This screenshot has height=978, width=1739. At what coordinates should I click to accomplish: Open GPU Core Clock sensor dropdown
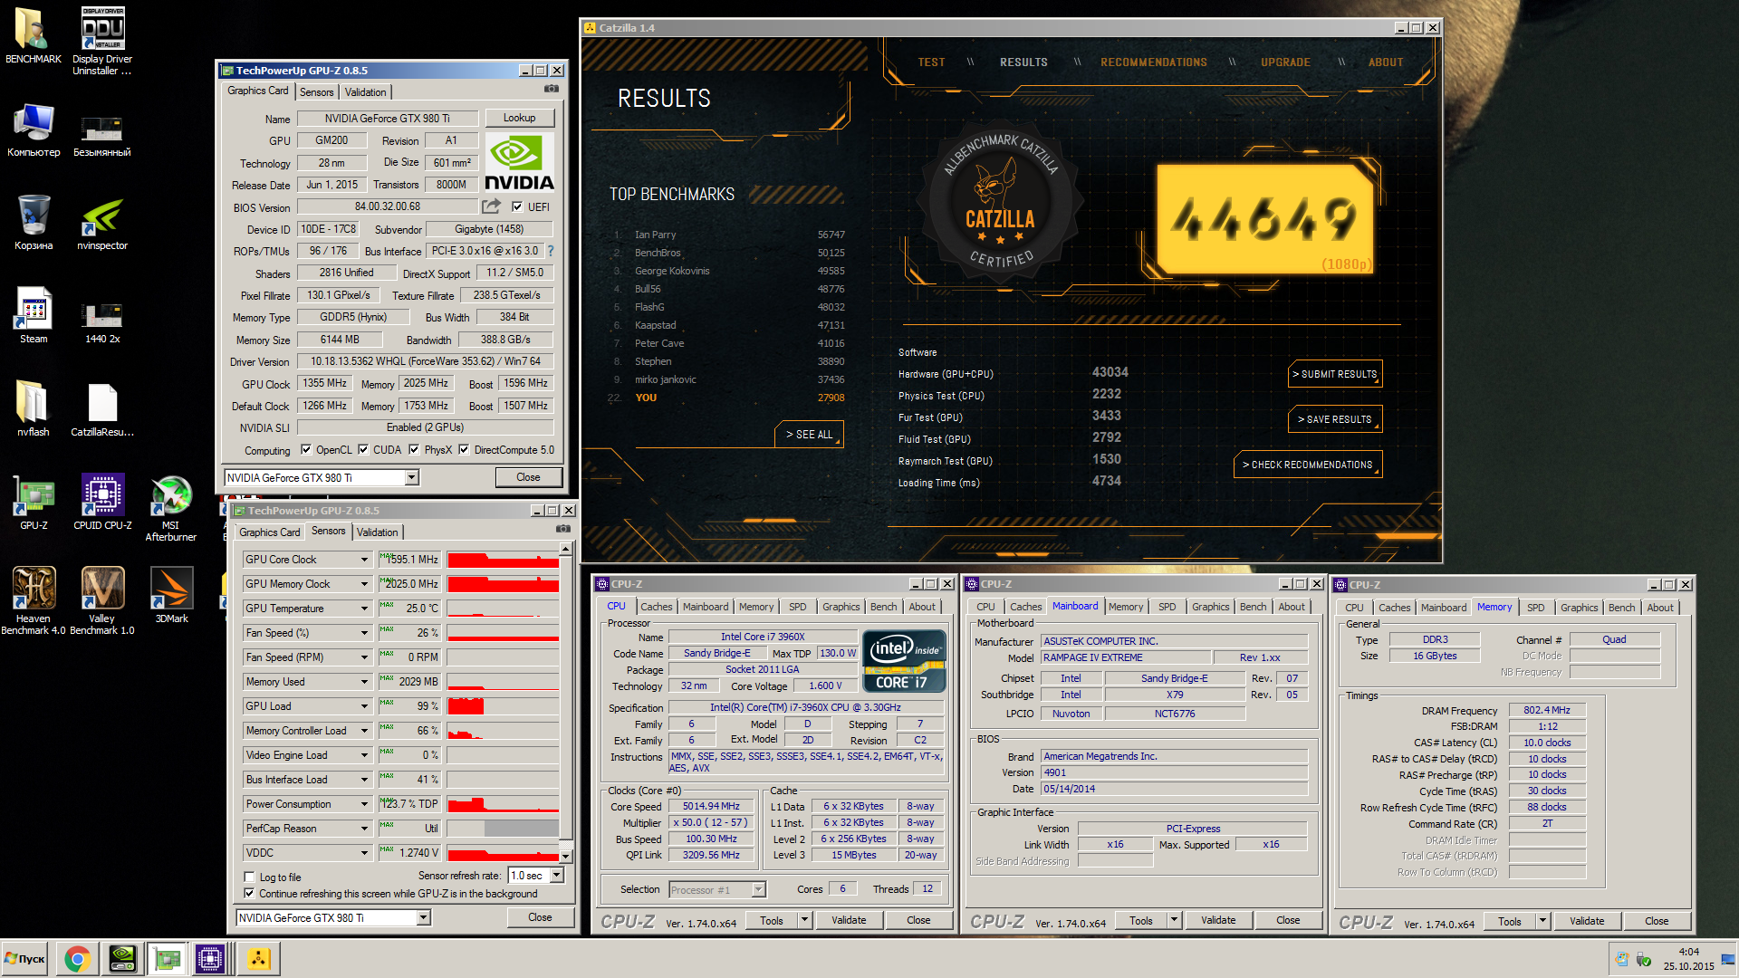click(365, 560)
